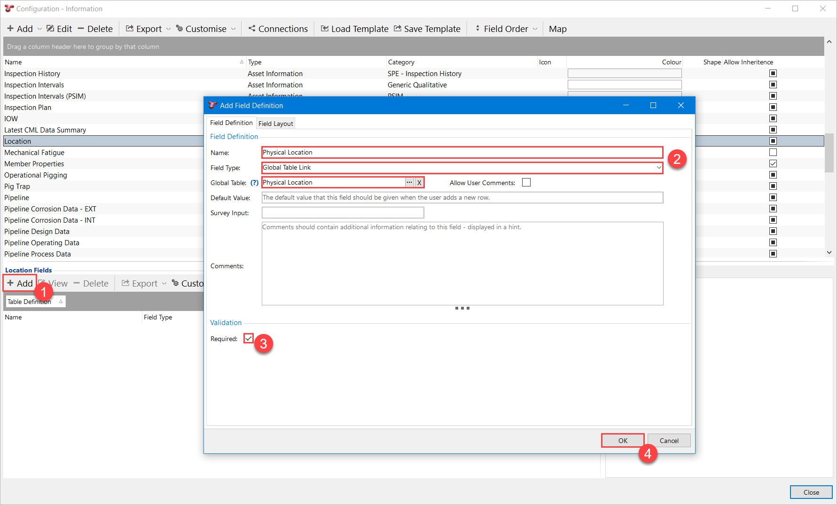
Task: Toggle the Allow User Comments checkbox
Action: pyautogui.click(x=526, y=182)
